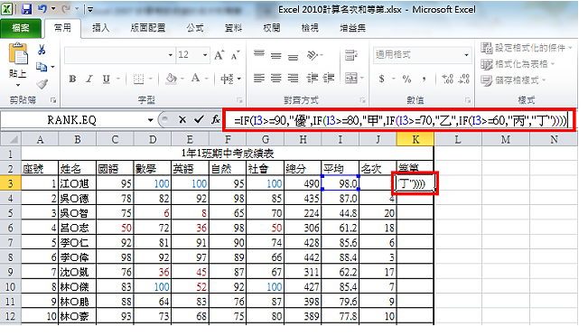Switch to 插入 tab
The image size is (588, 336).
click(101, 28)
